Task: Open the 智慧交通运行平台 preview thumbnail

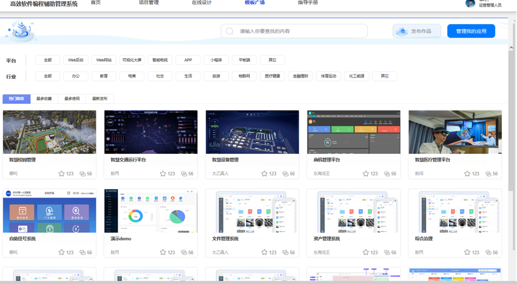Action: click(x=151, y=132)
